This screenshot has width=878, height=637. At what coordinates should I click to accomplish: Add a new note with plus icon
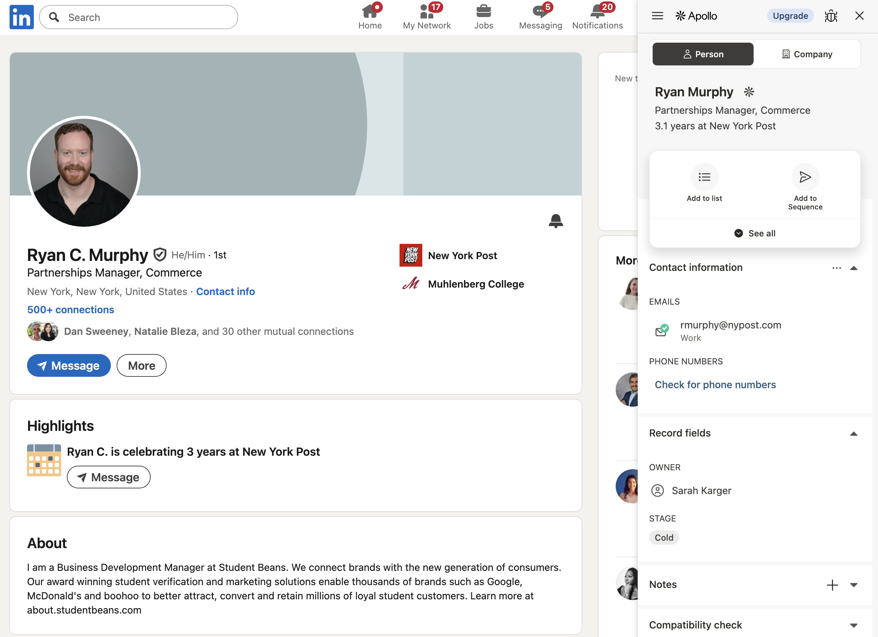click(x=832, y=585)
